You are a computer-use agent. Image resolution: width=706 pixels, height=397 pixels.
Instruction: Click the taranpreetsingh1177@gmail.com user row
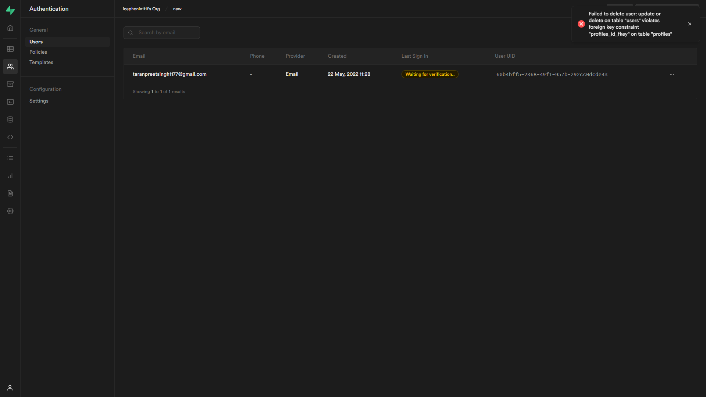pos(170,74)
